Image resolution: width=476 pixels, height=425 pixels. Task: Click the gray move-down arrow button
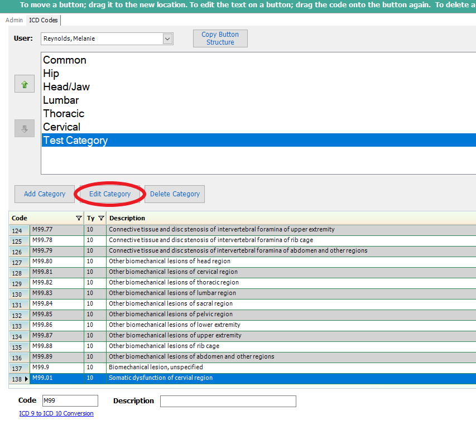click(24, 128)
